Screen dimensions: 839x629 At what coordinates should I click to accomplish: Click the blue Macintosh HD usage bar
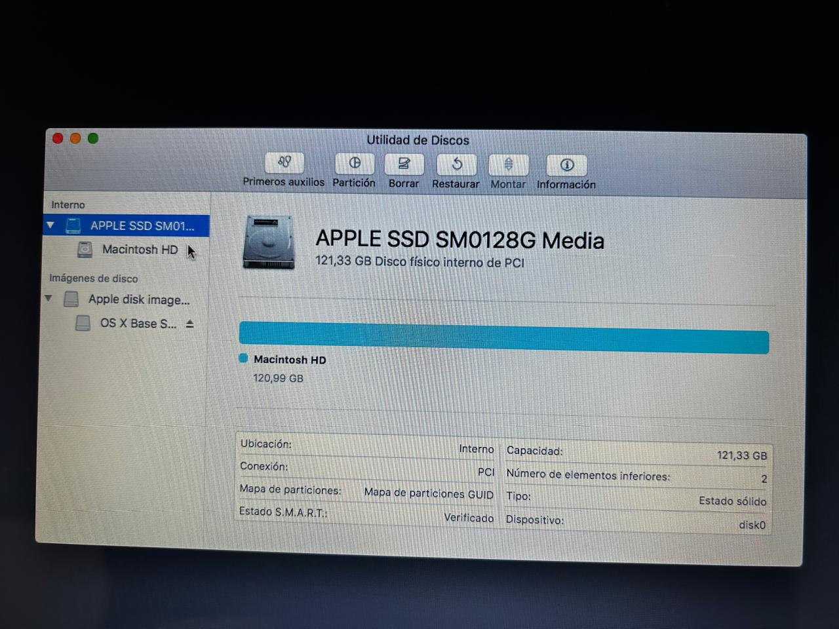[x=504, y=338]
